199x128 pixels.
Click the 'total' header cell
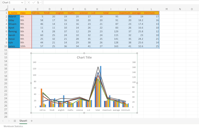click(x=111, y=13)
